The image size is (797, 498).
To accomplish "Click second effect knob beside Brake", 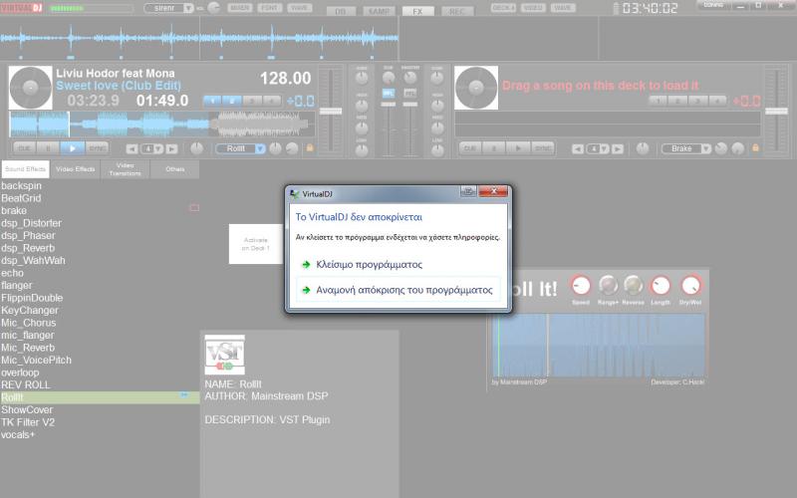I will click(737, 148).
